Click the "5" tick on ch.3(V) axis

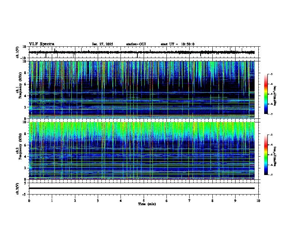[26, 183]
